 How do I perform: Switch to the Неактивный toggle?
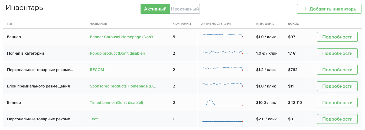tap(185, 9)
